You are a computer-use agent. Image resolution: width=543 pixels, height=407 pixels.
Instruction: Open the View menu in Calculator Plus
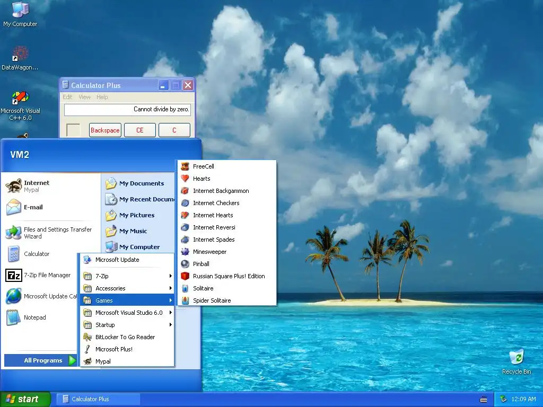pyautogui.click(x=84, y=97)
